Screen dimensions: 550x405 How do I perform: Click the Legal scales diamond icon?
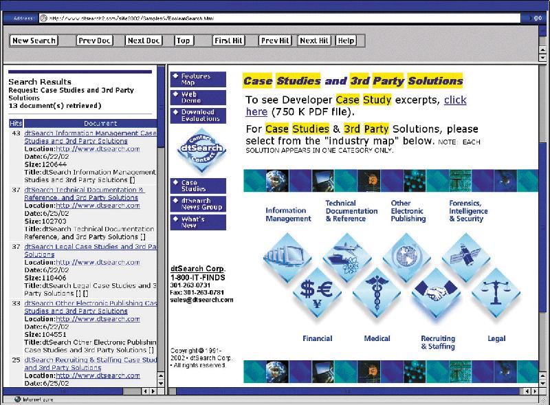tap(496, 293)
